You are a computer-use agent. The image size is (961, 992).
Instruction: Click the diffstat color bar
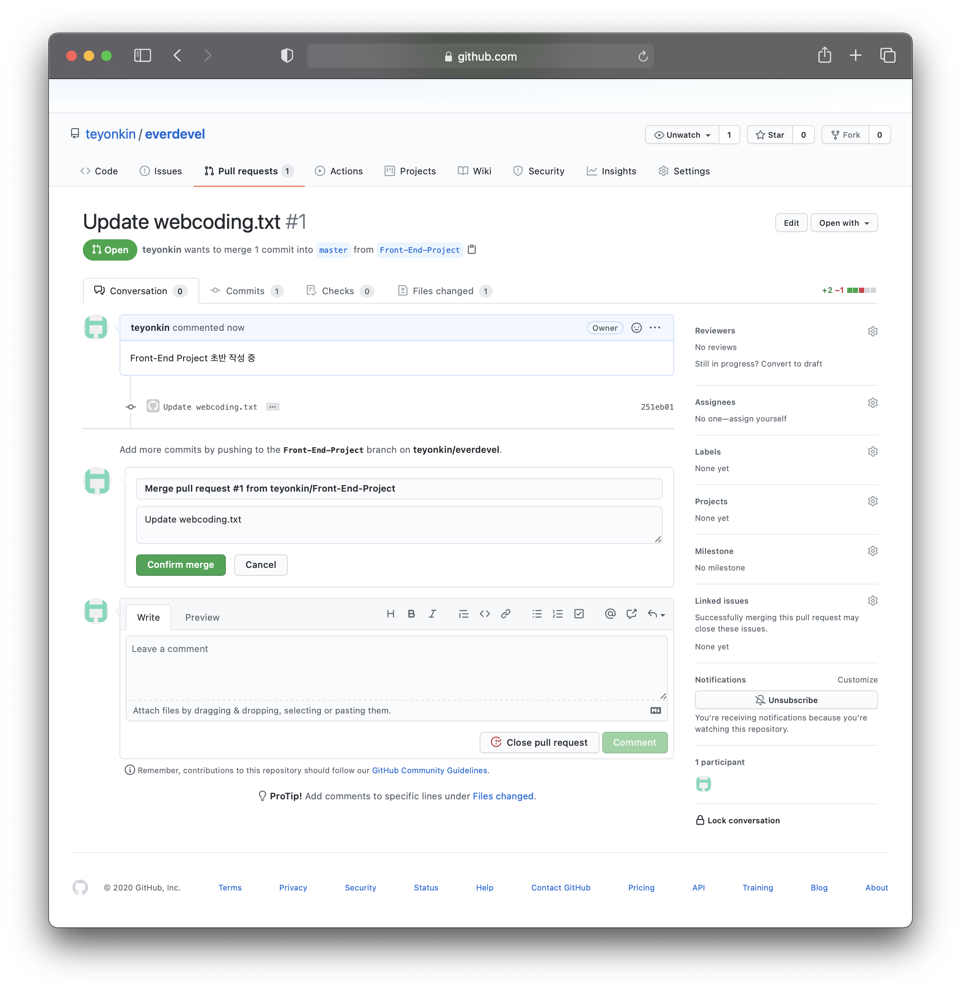click(861, 290)
